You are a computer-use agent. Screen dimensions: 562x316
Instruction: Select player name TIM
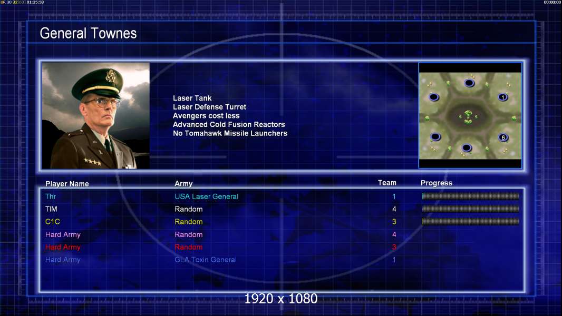tap(51, 209)
